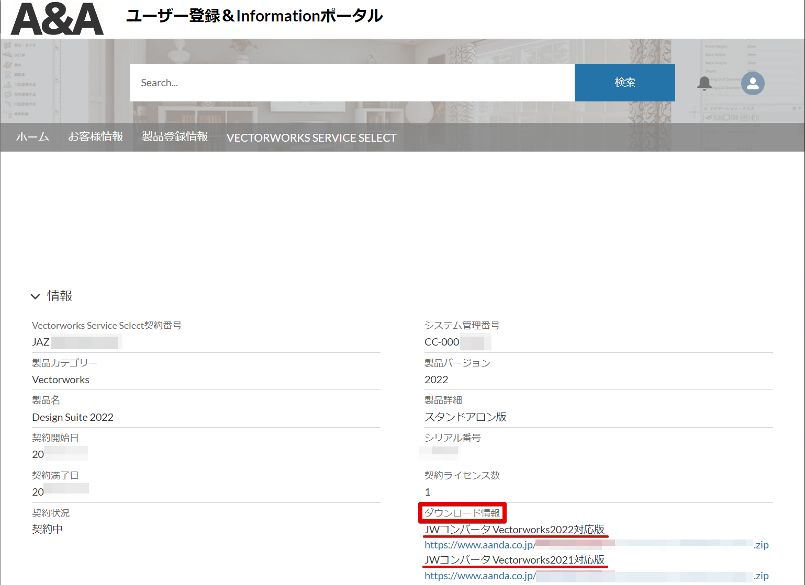Screen dimensions: 805x585
Task: Click the A&A logo
Action: [x=57, y=19]
